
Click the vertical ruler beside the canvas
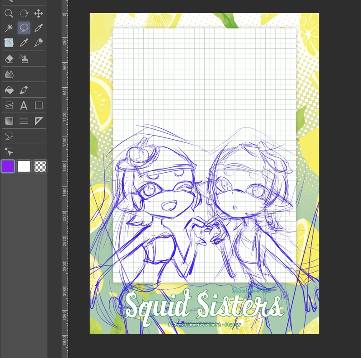[x=65, y=179]
